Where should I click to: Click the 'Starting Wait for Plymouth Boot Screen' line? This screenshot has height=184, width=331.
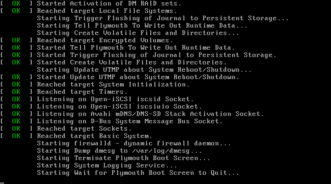(138, 173)
